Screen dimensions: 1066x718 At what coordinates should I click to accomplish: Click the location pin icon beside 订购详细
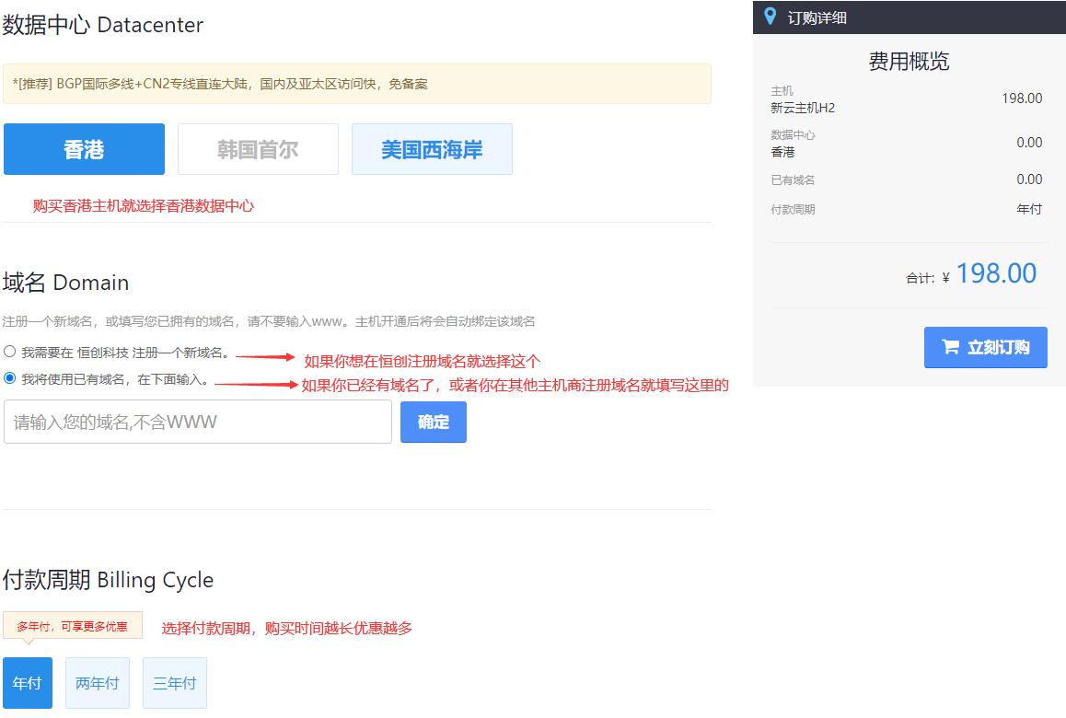click(770, 17)
